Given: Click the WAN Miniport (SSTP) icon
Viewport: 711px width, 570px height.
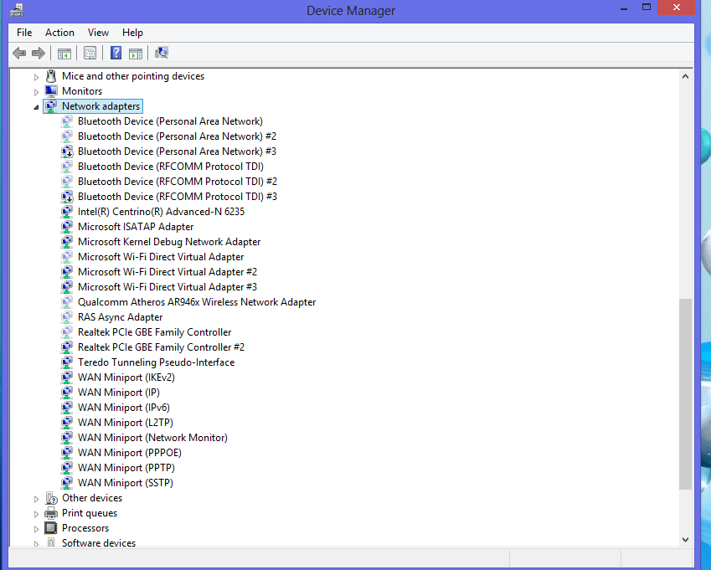Looking at the screenshot, I should [67, 483].
